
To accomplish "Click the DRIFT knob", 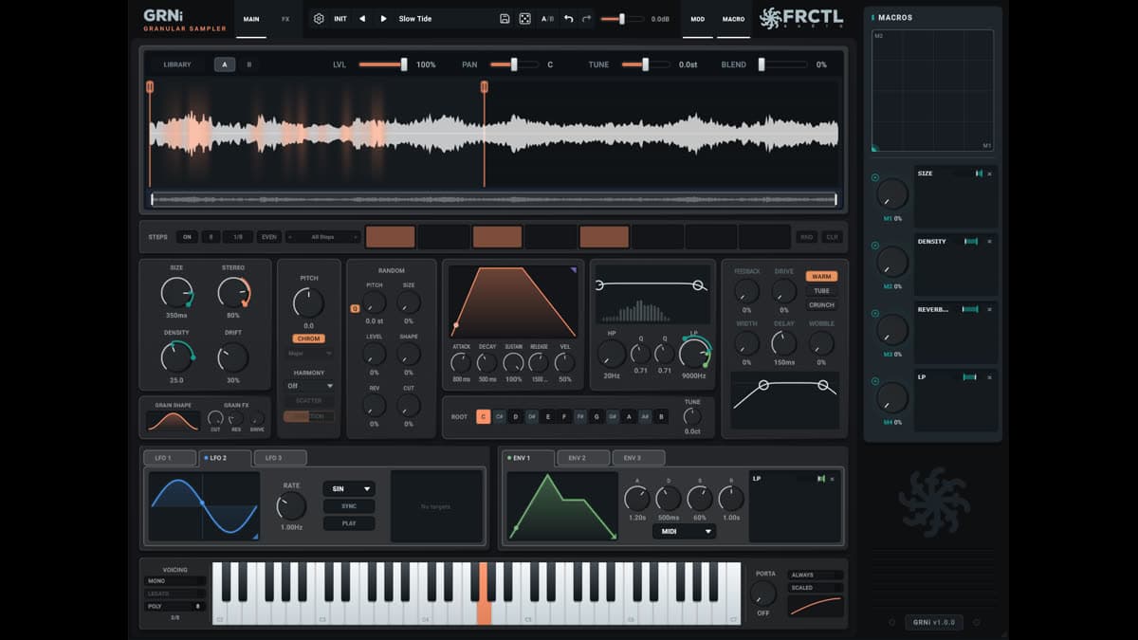I will point(233,357).
